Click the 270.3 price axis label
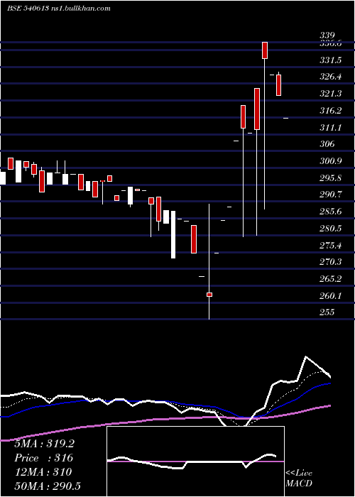 [331, 262]
